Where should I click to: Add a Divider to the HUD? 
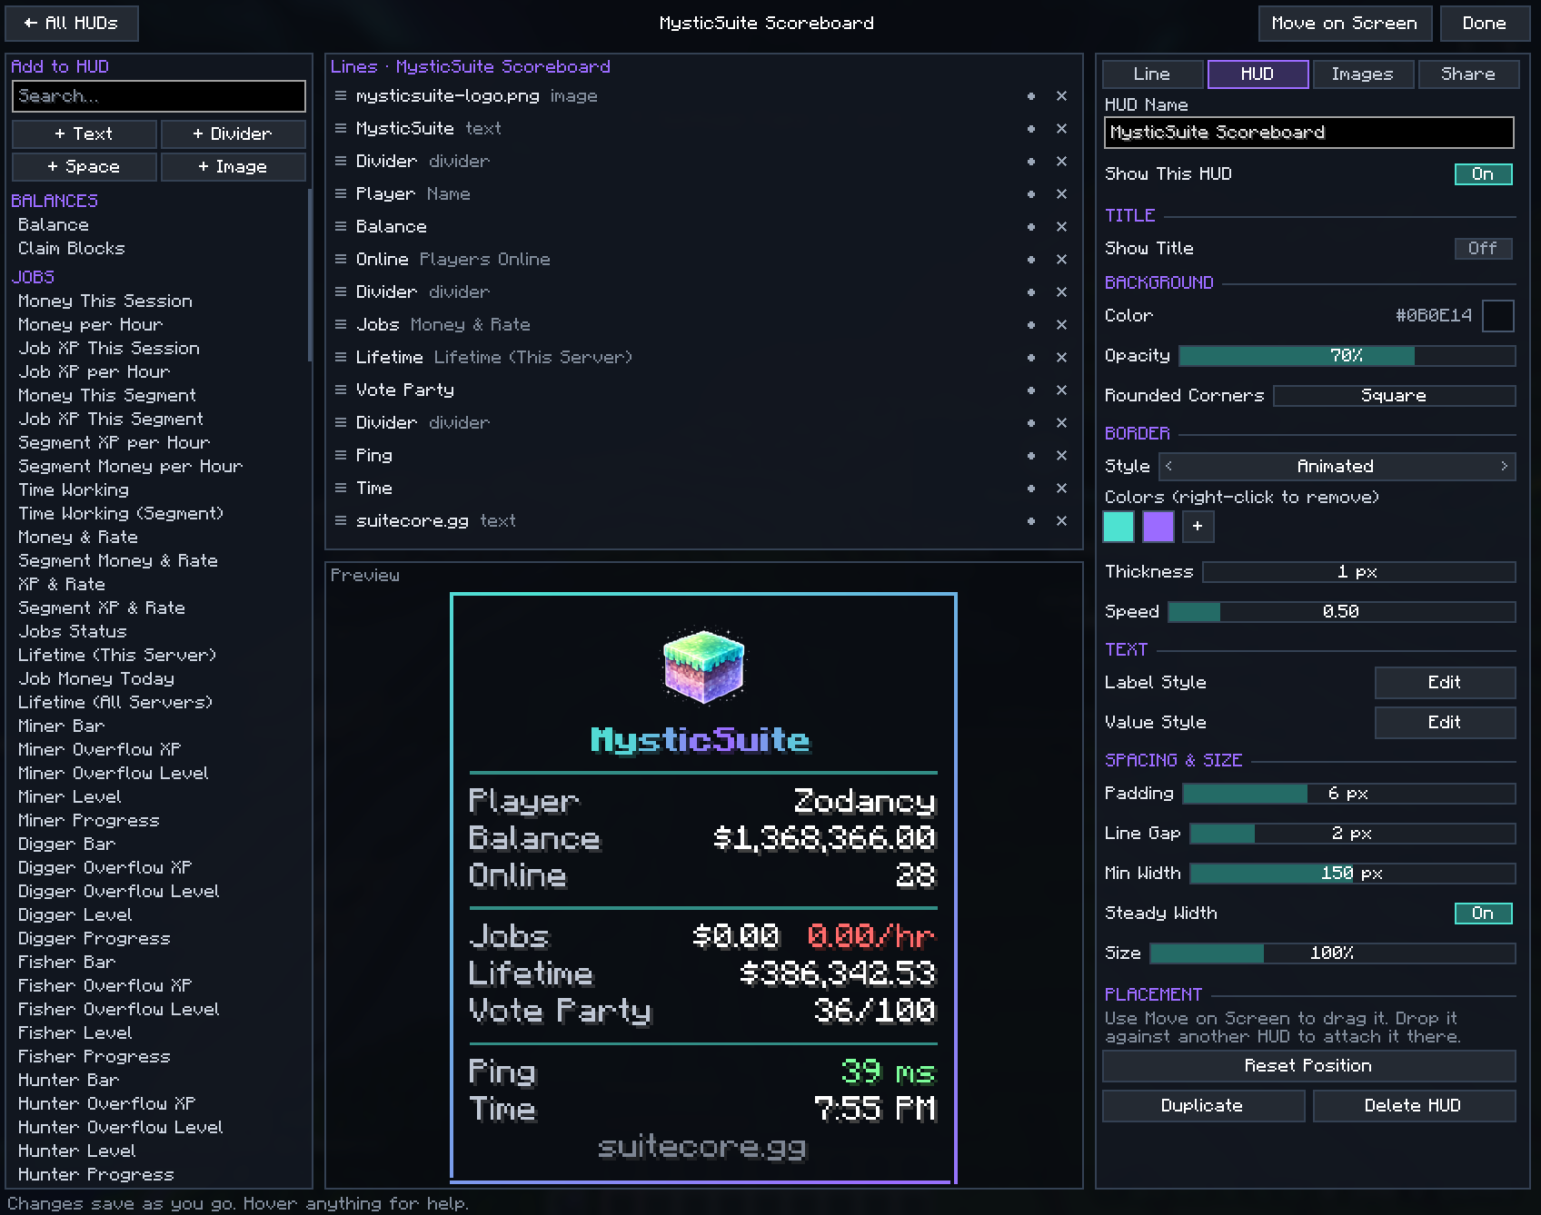tap(233, 134)
